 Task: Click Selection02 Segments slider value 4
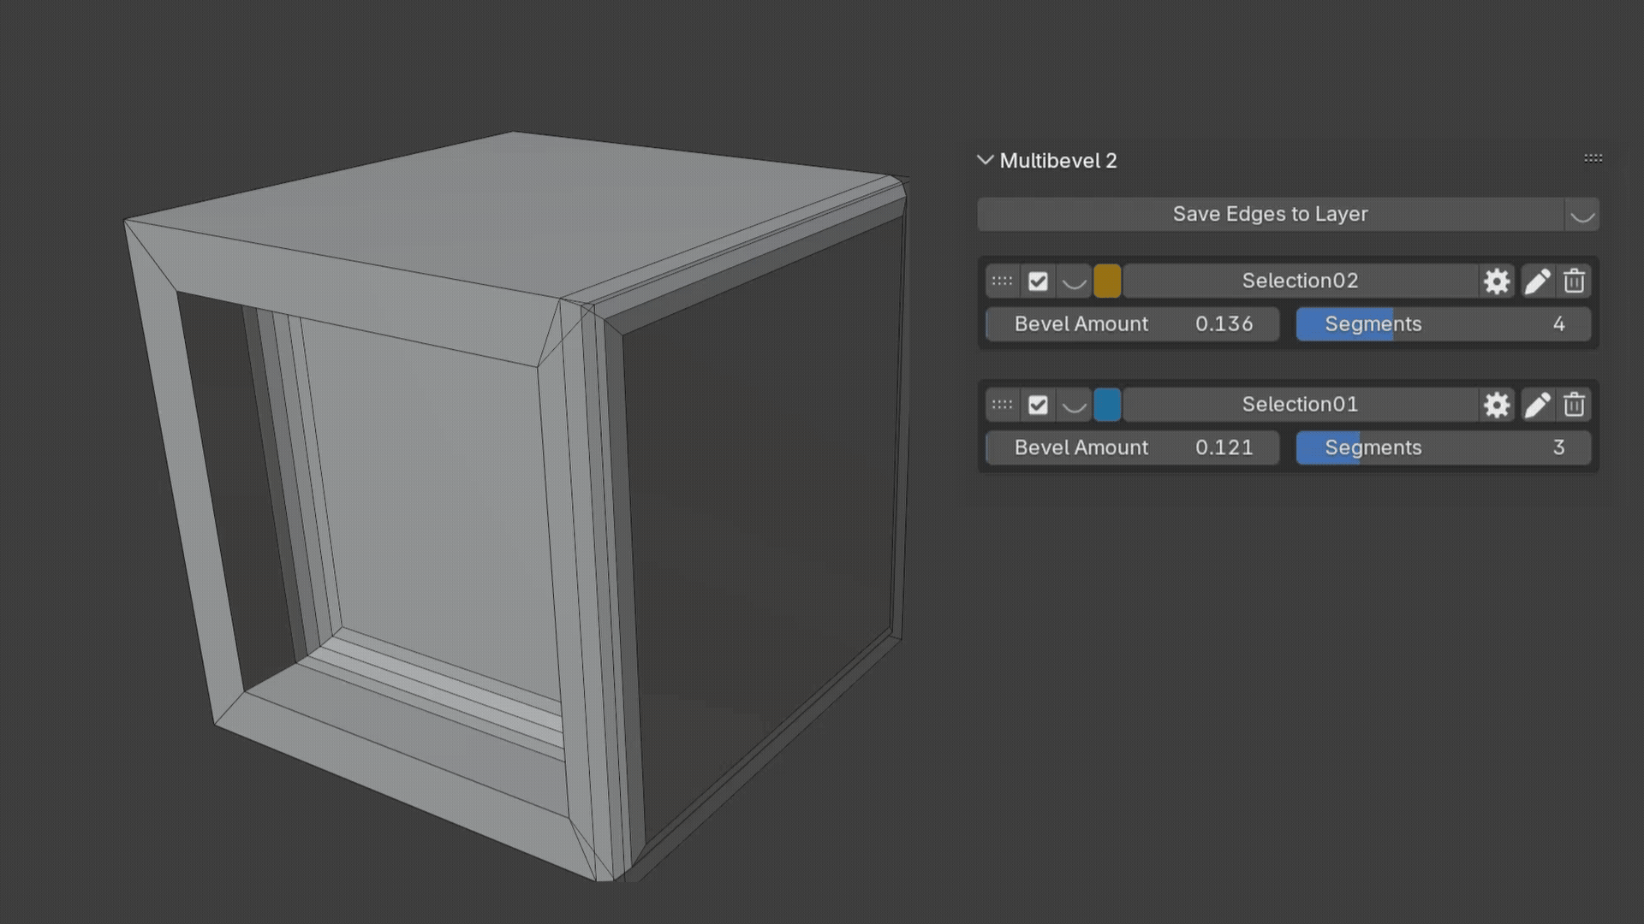1444,324
